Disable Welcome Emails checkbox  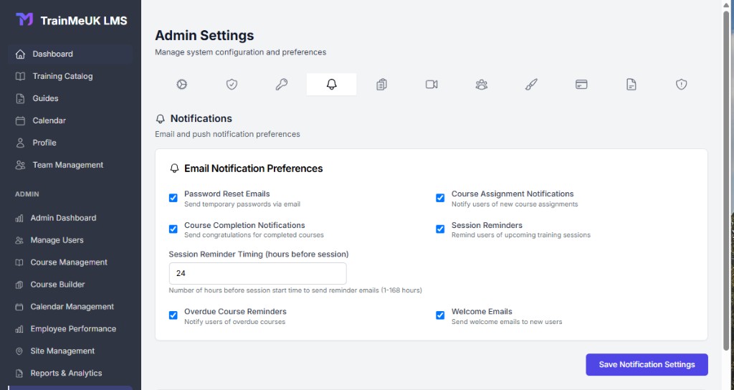click(x=440, y=315)
